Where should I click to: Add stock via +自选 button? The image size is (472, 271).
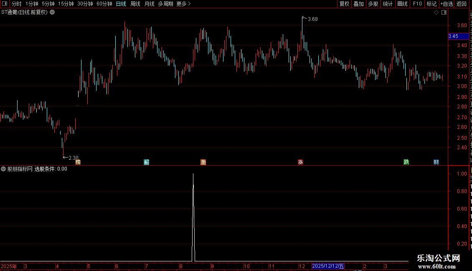(447, 4)
